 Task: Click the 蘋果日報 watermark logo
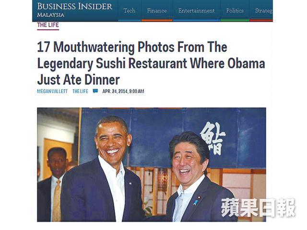258,207
